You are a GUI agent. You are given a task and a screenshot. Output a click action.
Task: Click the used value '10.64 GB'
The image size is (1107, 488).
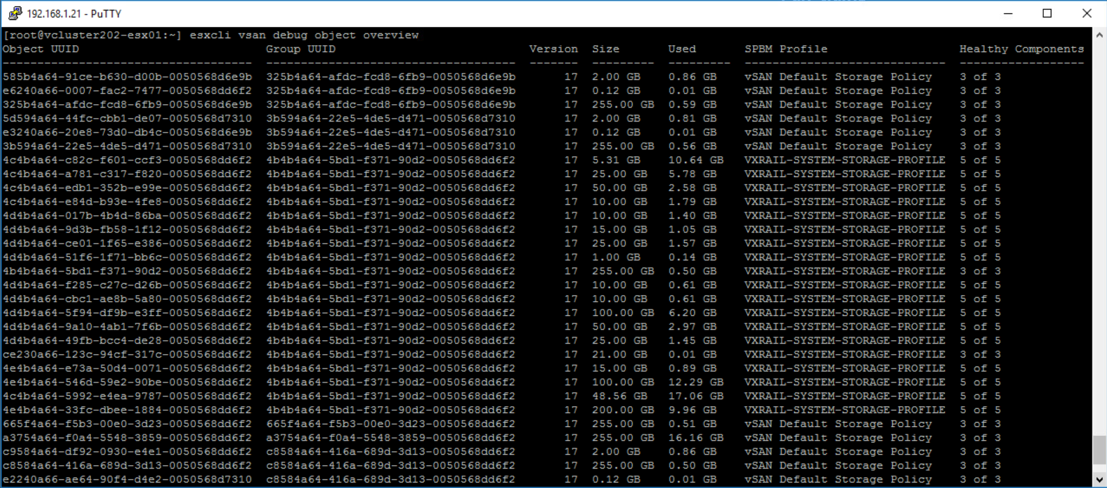(696, 160)
